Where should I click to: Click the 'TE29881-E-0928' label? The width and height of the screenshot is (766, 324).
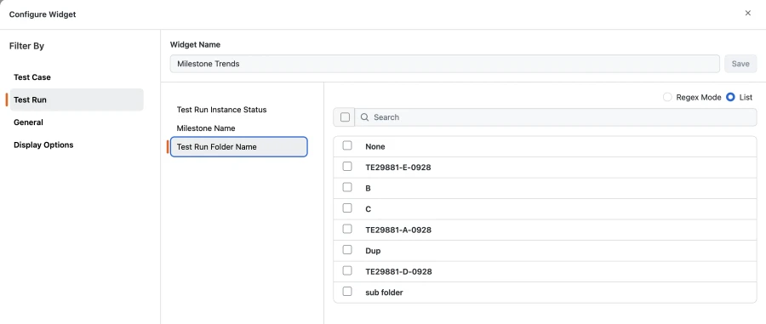point(398,168)
